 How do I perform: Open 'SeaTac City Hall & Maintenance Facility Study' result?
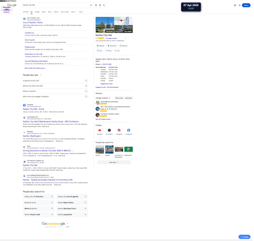click(x=51, y=122)
